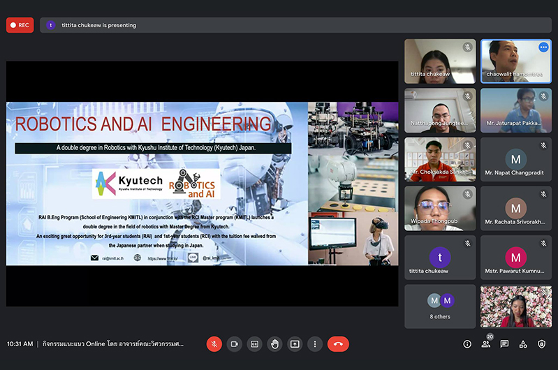
Task: Click the Kyutech logo on the slide
Action: coord(129,184)
